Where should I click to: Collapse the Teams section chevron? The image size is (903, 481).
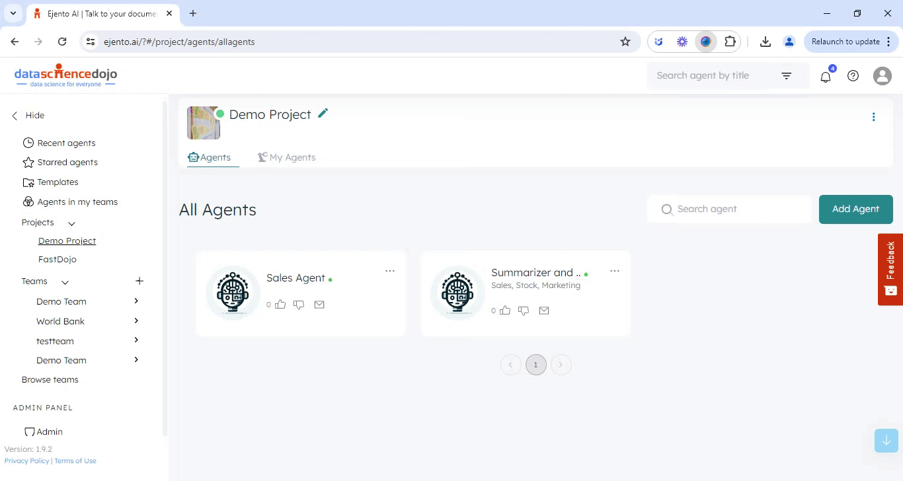65,282
